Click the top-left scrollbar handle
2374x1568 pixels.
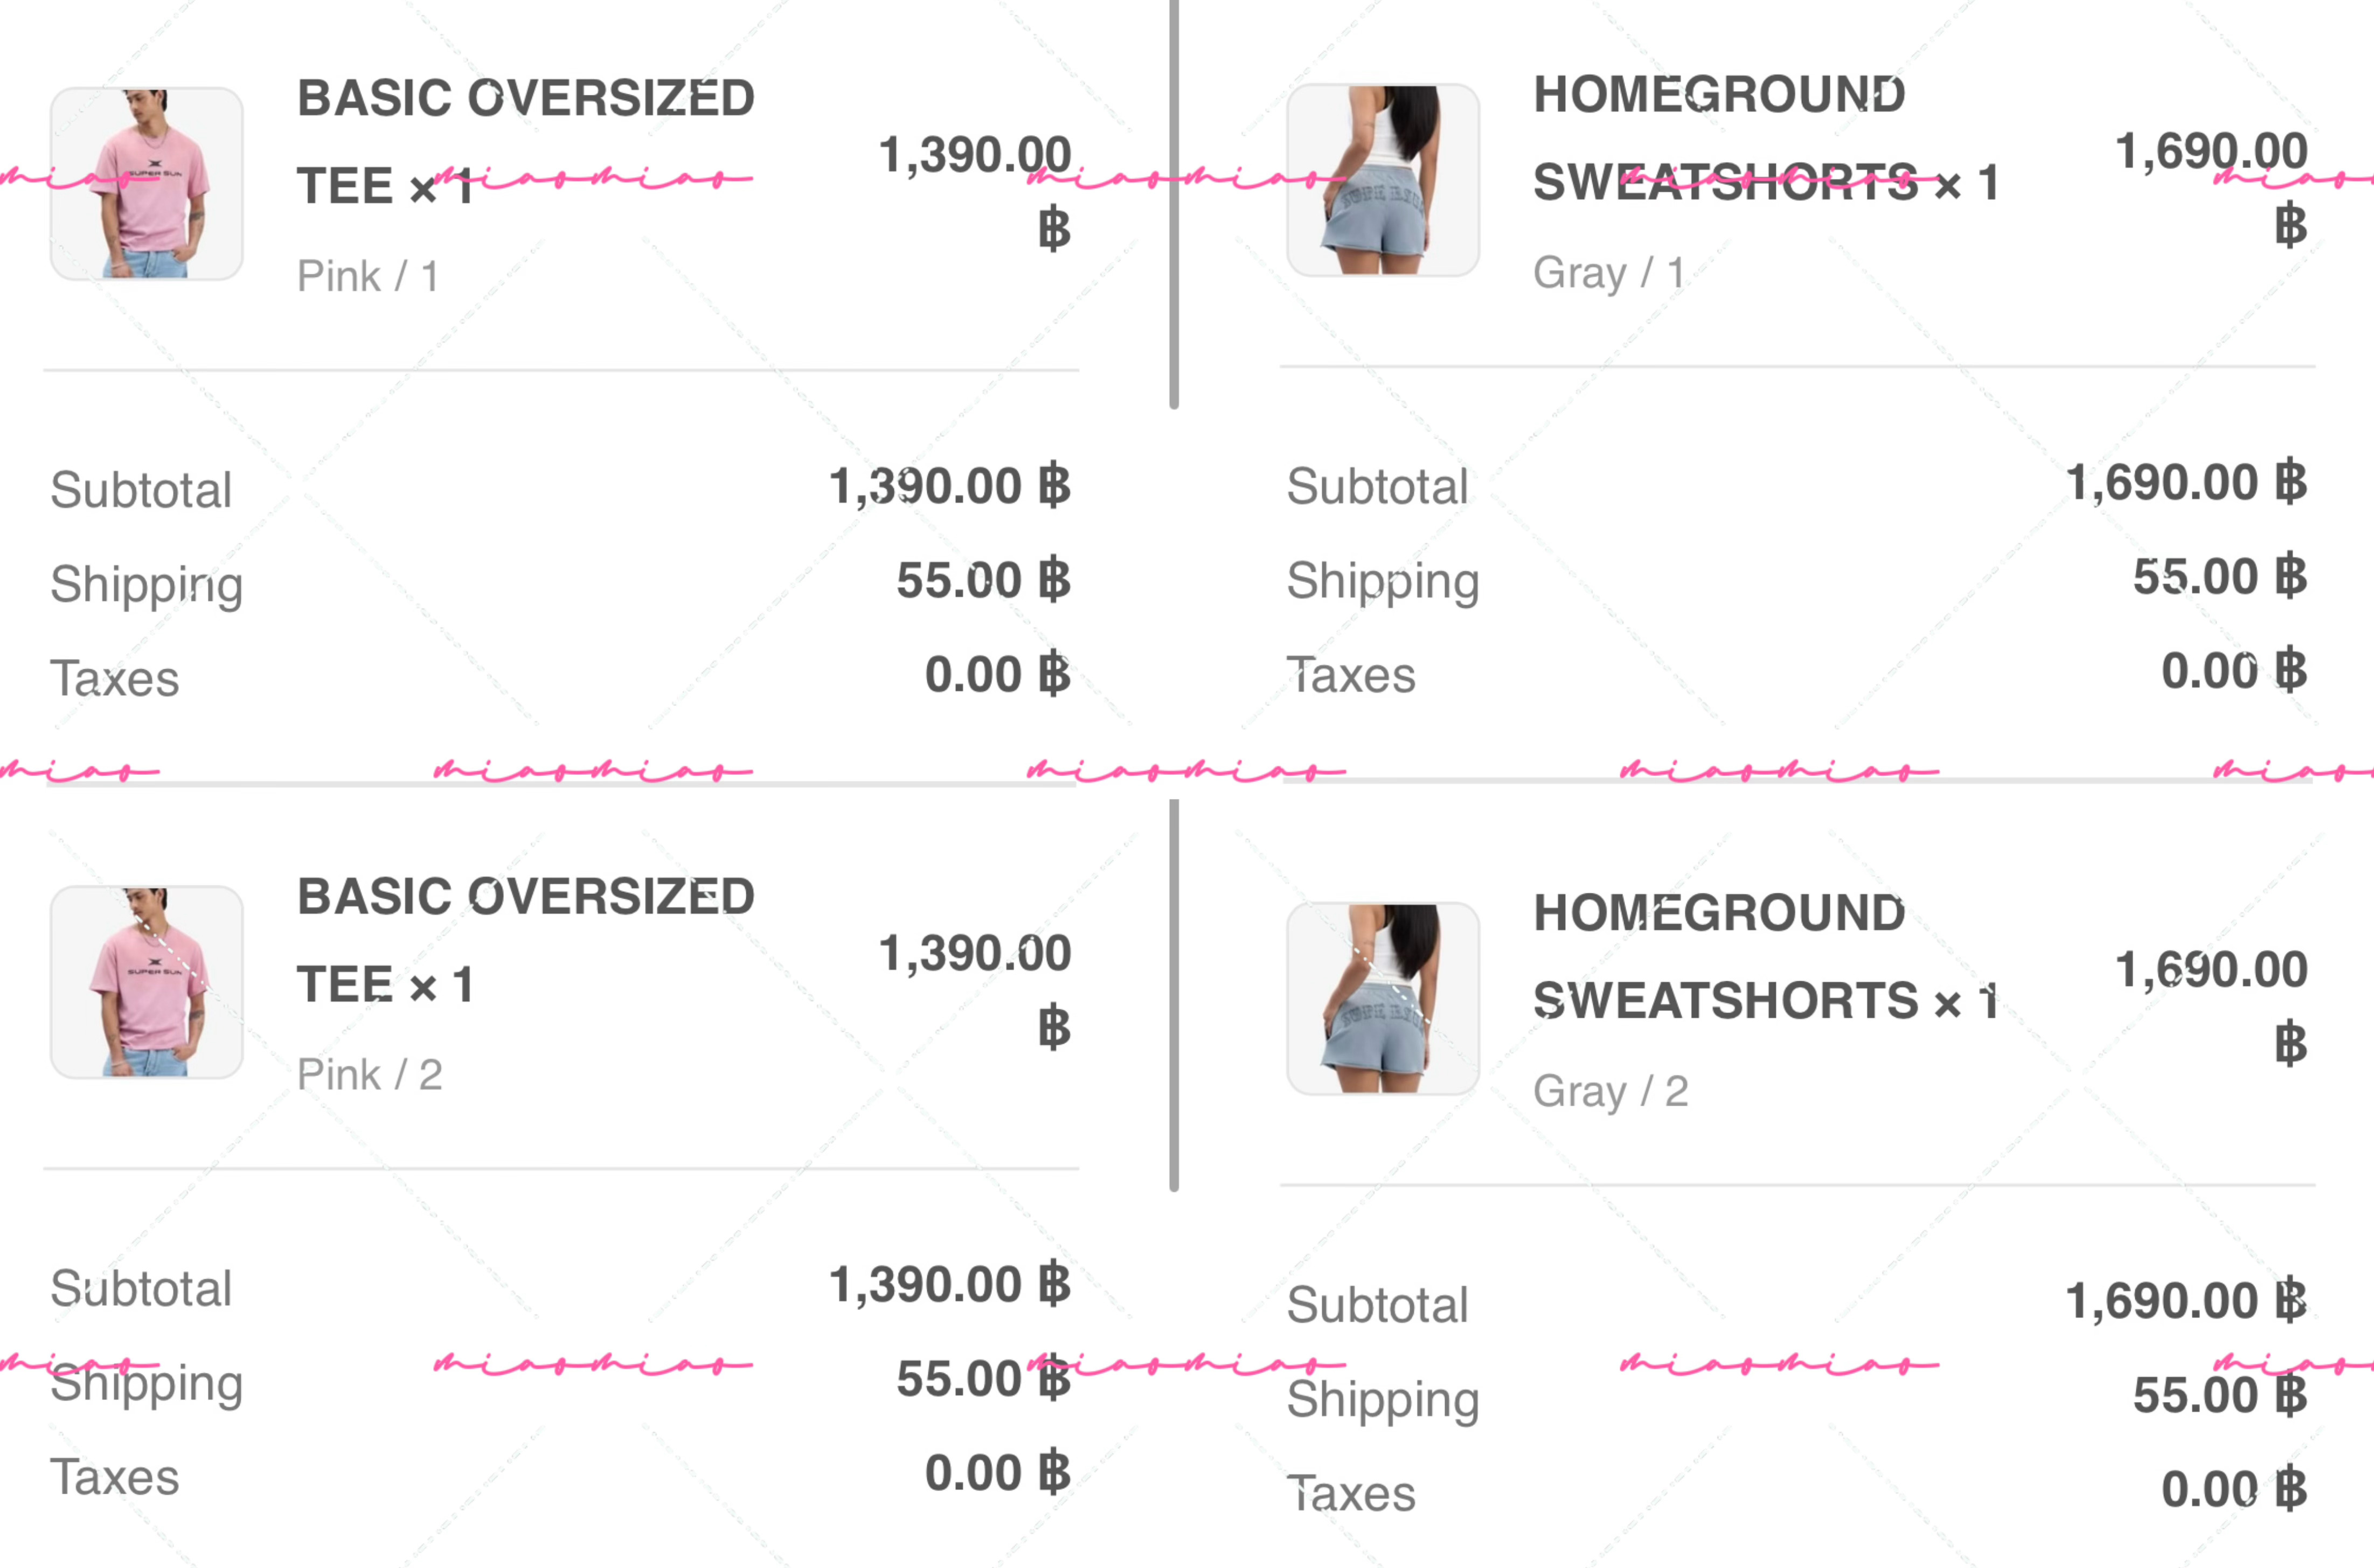(1174, 204)
